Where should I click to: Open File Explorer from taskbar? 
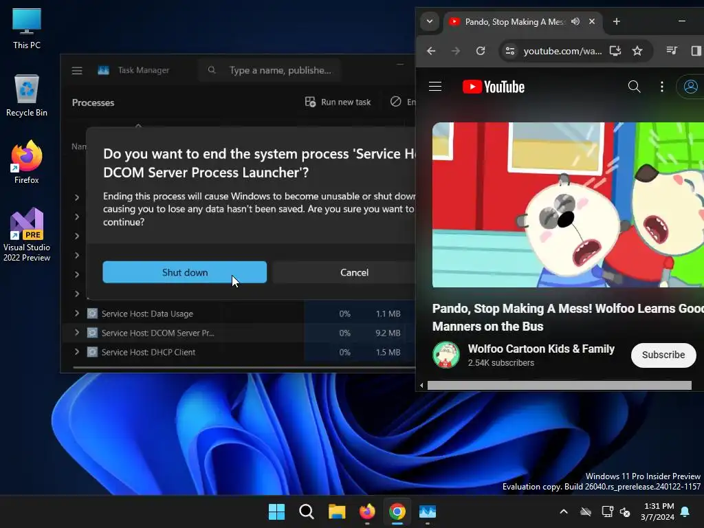[x=337, y=511]
